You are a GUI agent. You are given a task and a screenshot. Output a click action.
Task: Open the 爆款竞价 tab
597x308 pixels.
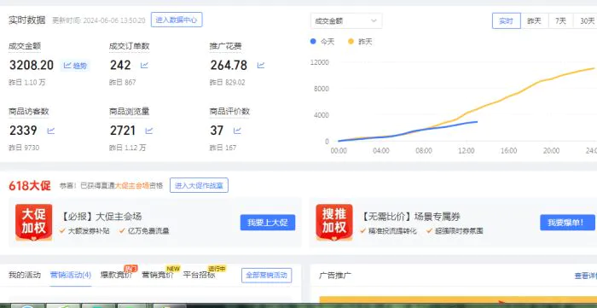click(x=116, y=275)
